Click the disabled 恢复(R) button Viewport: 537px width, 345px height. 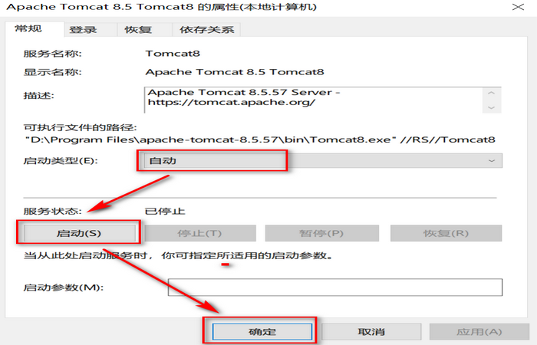pos(446,233)
